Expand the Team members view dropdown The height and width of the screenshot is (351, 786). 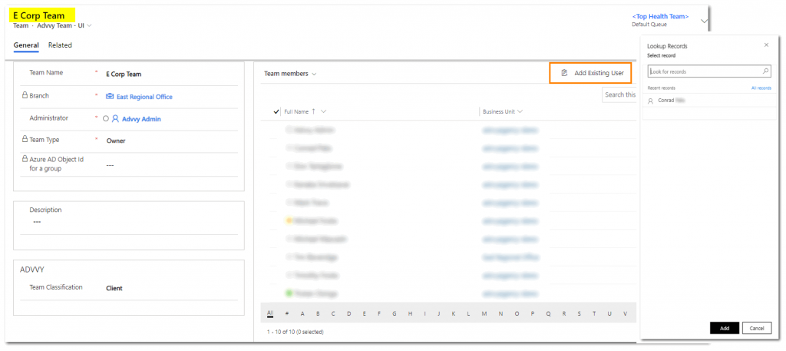314,74
